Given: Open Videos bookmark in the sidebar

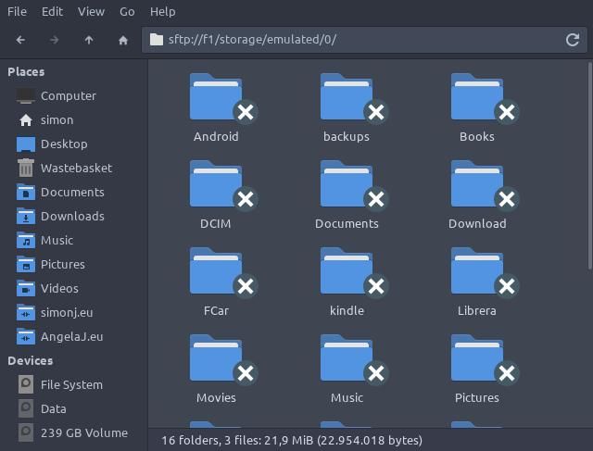Looking at the screenshot, I should point(74,288).
